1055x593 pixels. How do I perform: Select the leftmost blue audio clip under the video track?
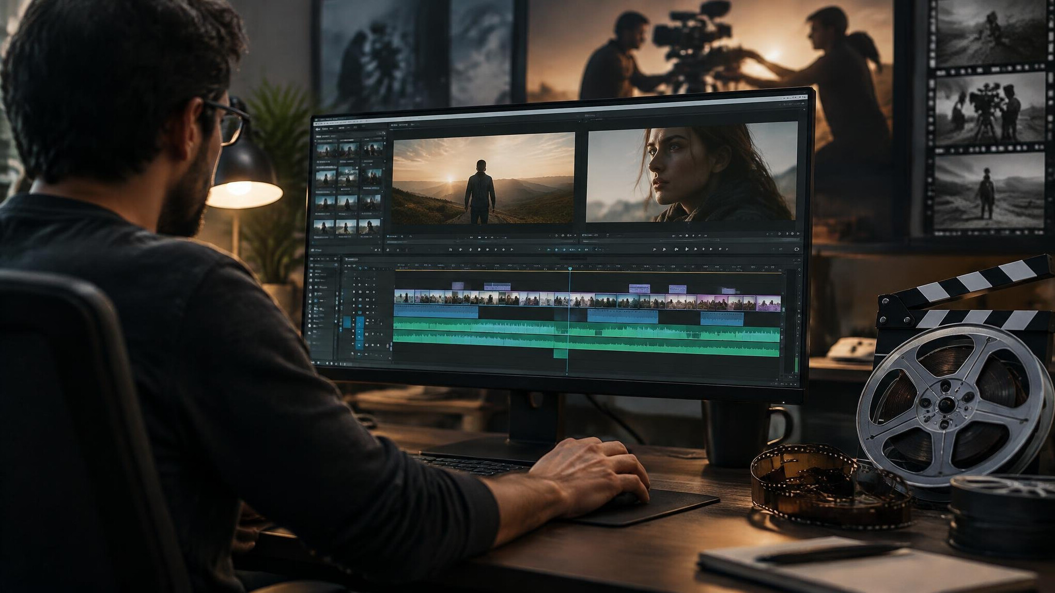436,311
